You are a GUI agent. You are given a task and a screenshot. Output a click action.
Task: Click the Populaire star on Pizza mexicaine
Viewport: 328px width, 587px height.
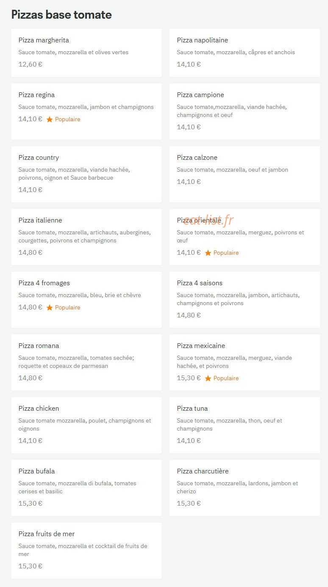208,378
